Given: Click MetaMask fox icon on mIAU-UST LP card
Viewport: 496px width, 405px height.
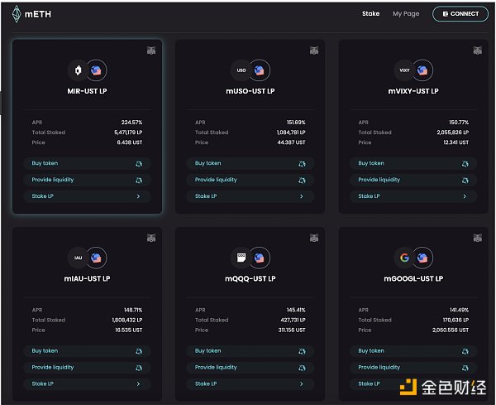Looking at the screenshot, I should click(151, 238).
